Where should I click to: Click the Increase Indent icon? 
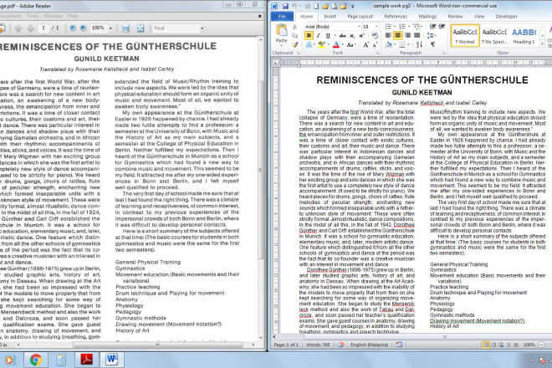pos(442,27)
